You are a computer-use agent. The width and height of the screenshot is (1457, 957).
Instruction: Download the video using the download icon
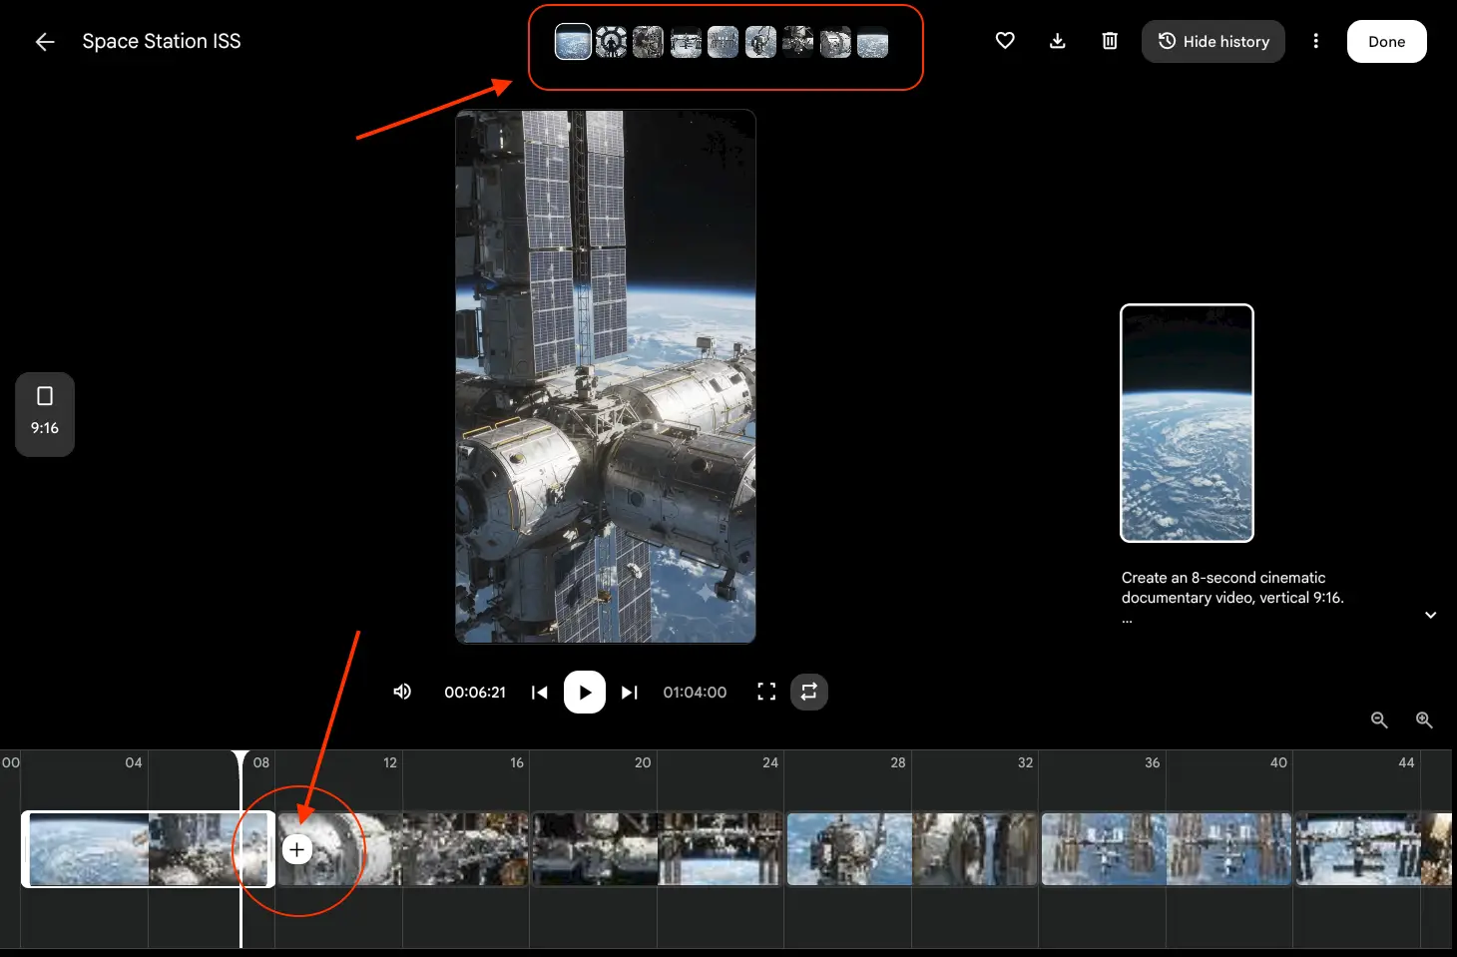click(1058, 41)
